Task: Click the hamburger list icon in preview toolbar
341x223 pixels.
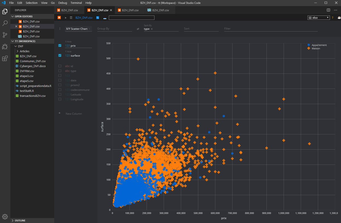Action: [71, 18]
